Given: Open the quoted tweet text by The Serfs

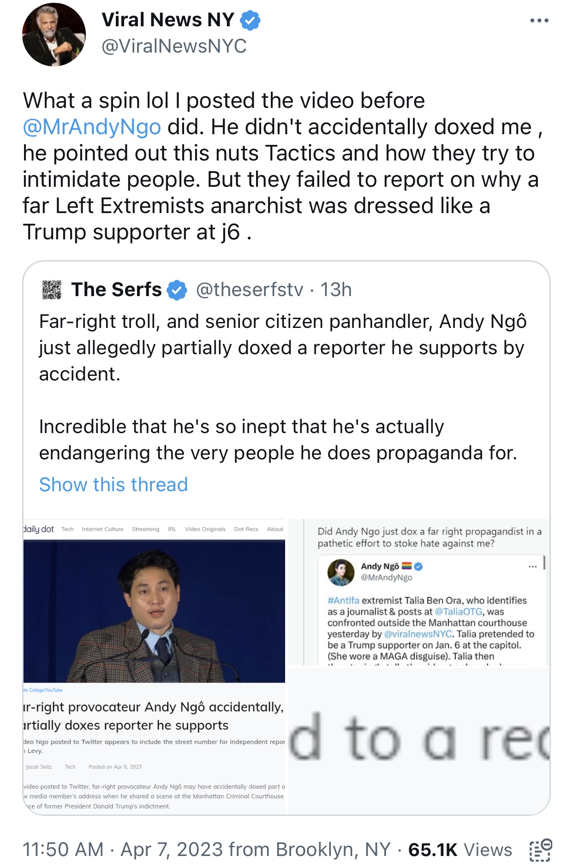Looking at the screenshot, I should [282, 387].
